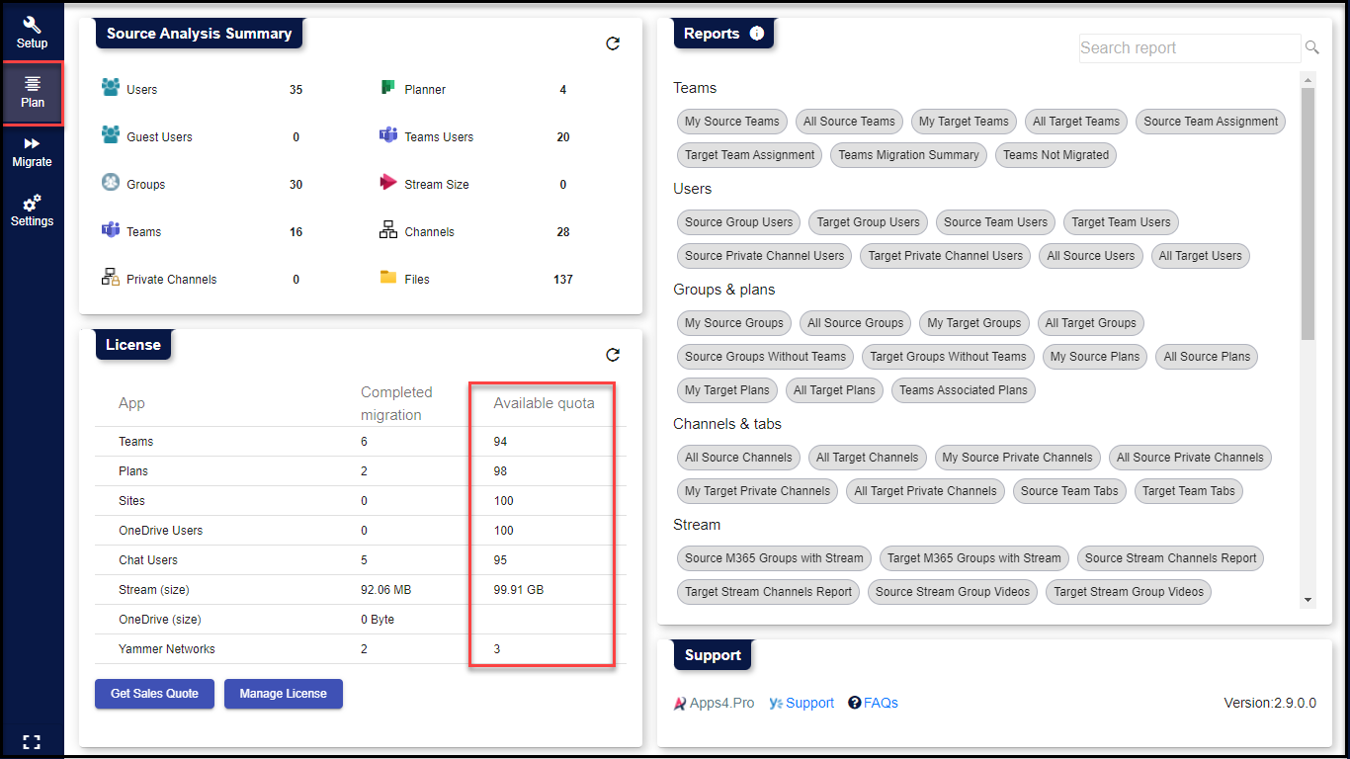Viewport: 1350px width, 759px height.
Task: Click the Version:2.9.0.0 text
Action: click(x=1270, y=704)
